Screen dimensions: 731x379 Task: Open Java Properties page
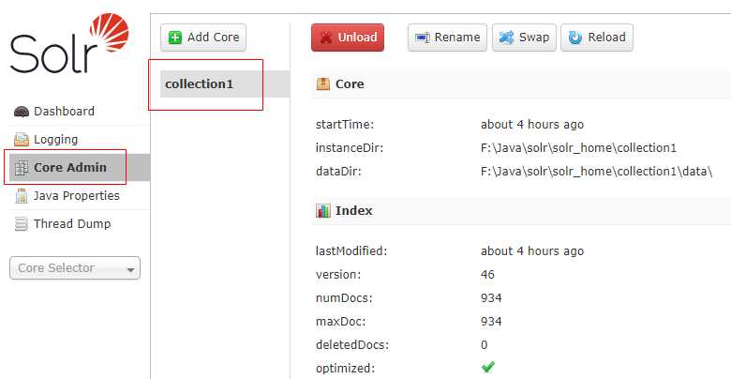pyautogui.click(x=75, y=195)
